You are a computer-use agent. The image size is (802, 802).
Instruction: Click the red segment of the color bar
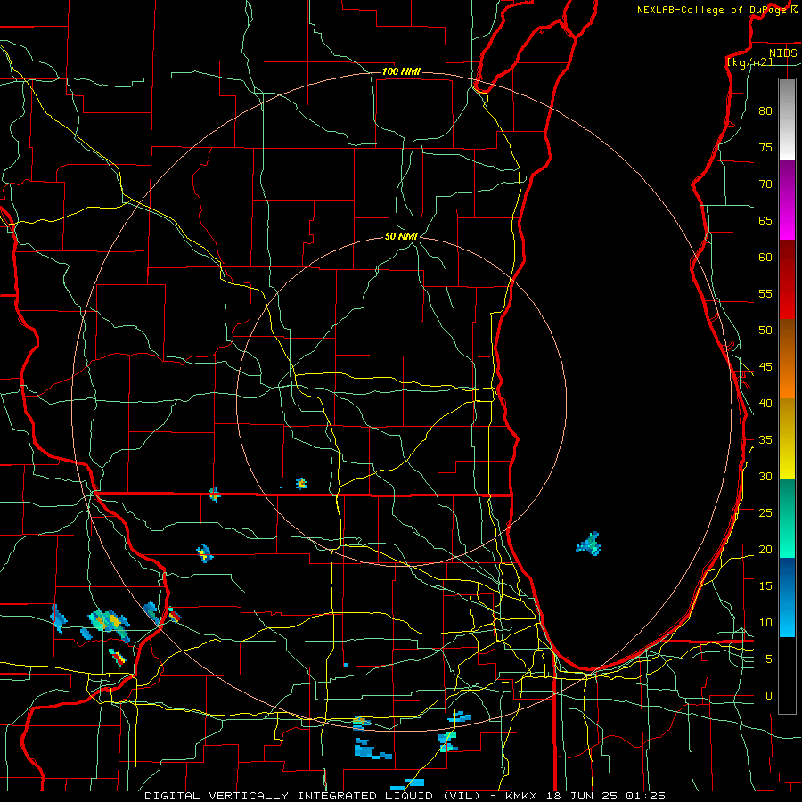787,280
